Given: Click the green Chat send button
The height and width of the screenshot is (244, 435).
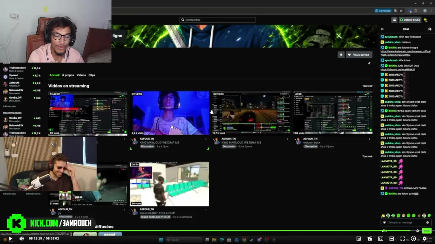Looking at the screenshot, I should point(427,231).
